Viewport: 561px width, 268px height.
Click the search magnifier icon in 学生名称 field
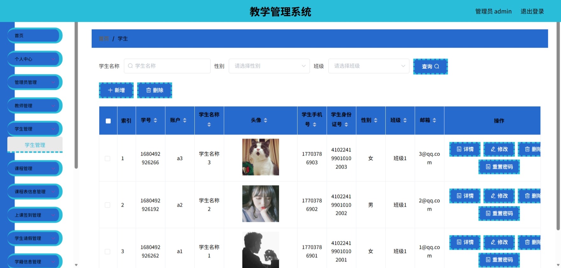(x=130, y=66)
